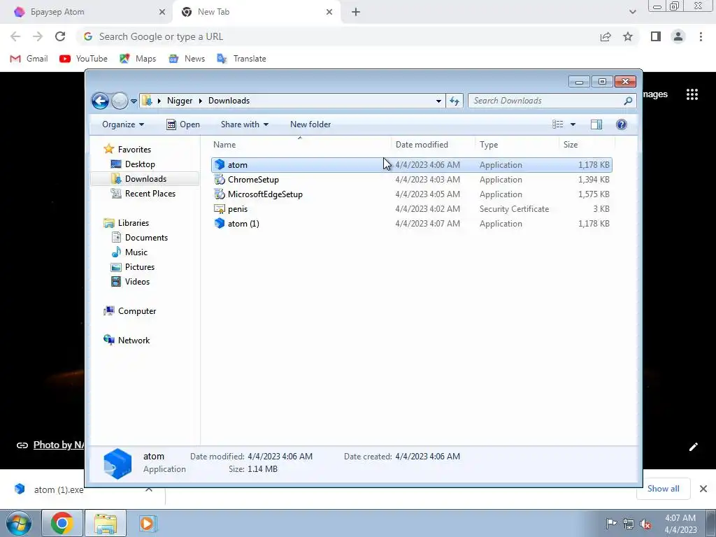Open the Documents library
716x537 pixels.
pos(140,238)
